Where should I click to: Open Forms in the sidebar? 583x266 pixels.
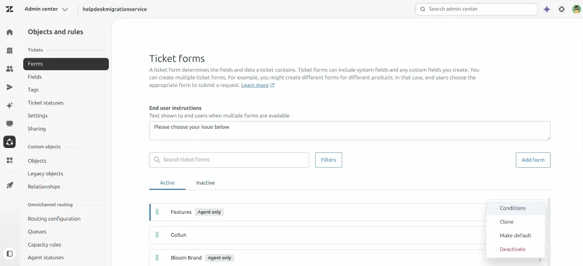[66, 64]
